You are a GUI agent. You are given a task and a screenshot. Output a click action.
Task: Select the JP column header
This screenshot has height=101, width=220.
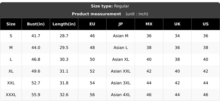(120, 24)
